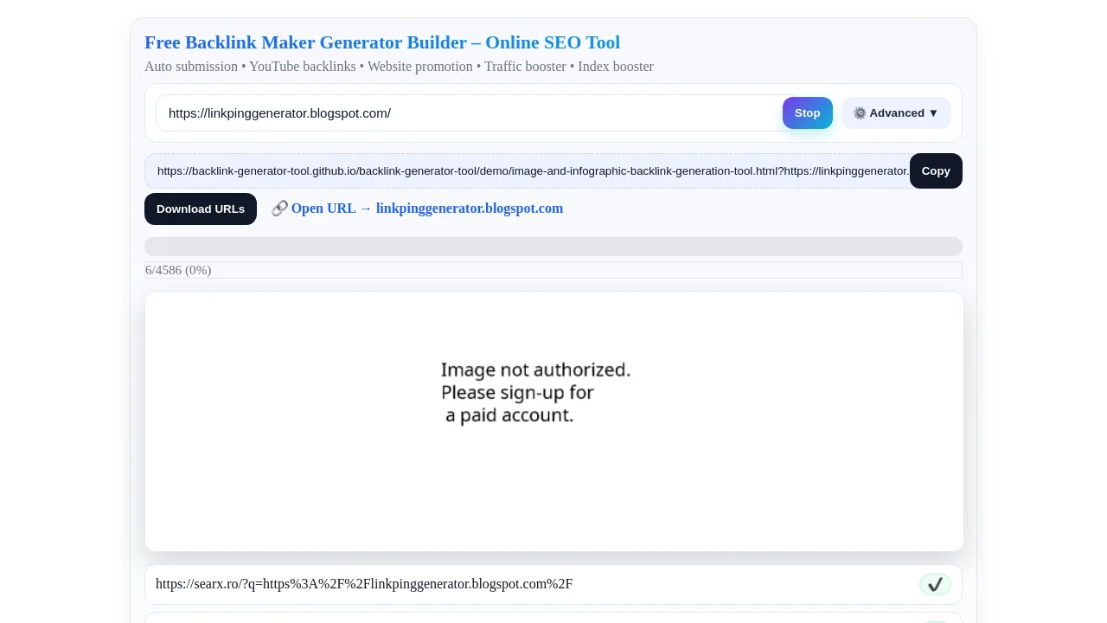
Task: Click the progress bar track
Action: tap(553, 247)
